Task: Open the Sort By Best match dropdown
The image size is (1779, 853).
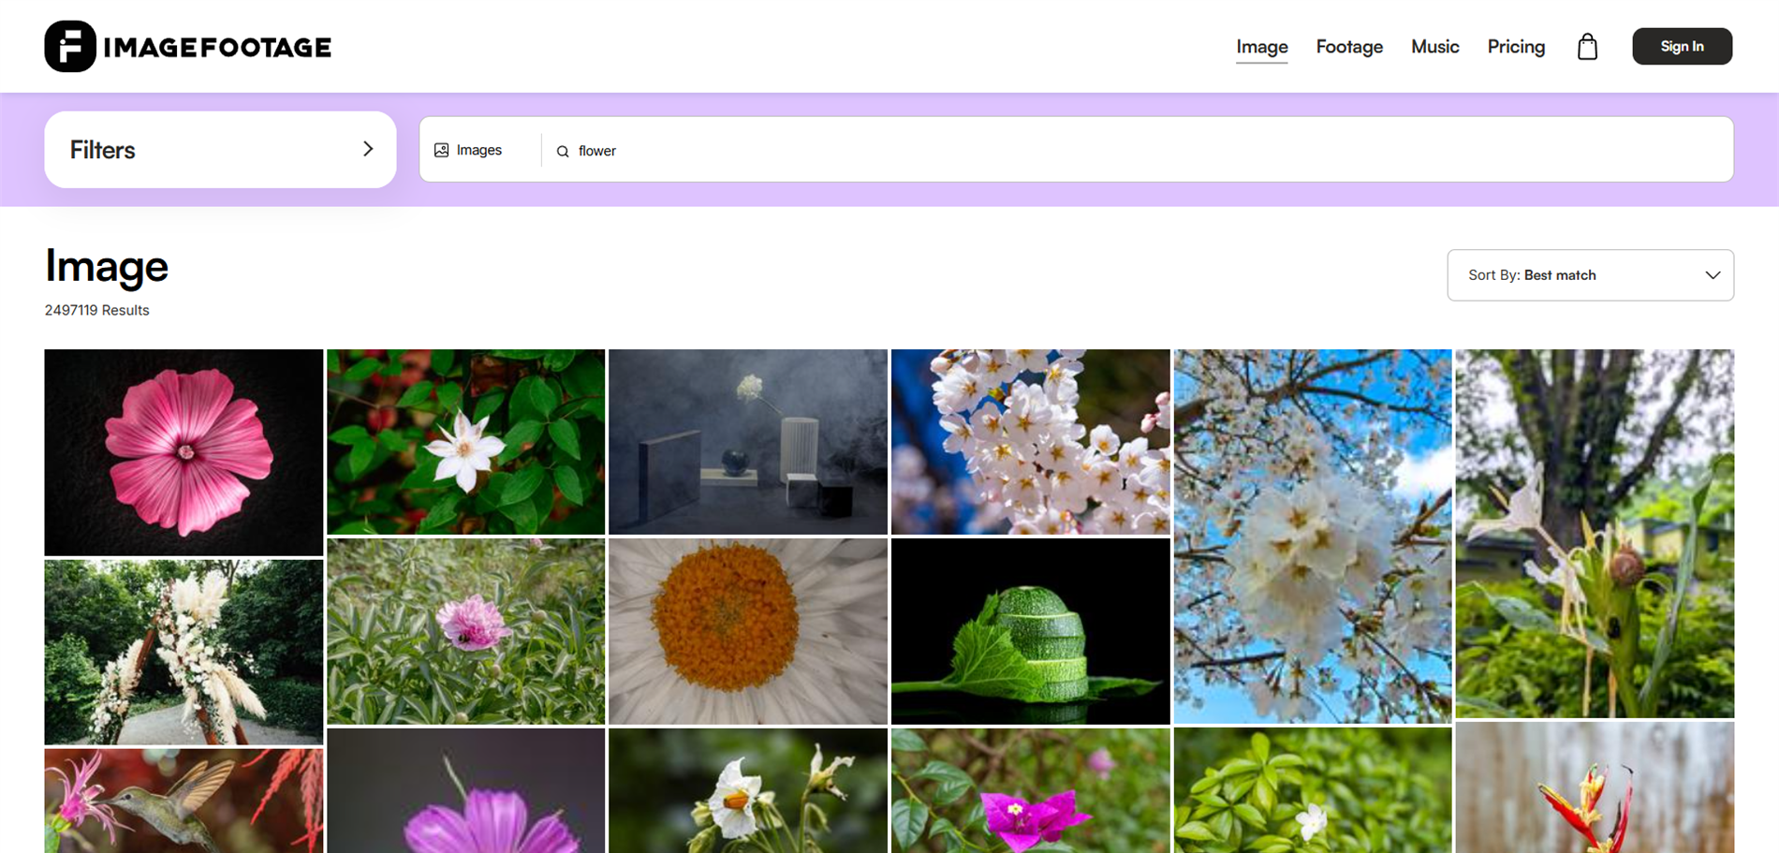Action: [1590, 275]
